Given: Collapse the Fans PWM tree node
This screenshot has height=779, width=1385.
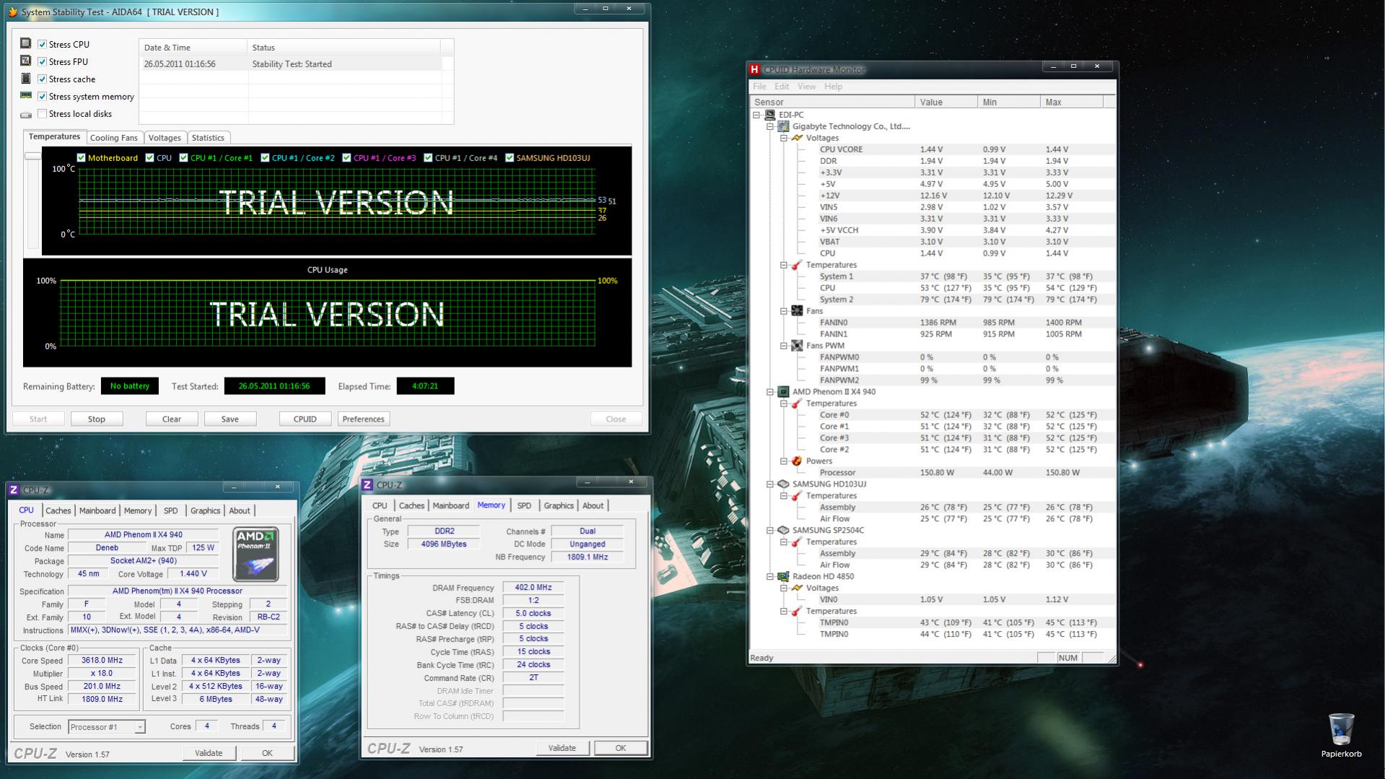Looking at the screenshot, I should [x=784, y=346].
